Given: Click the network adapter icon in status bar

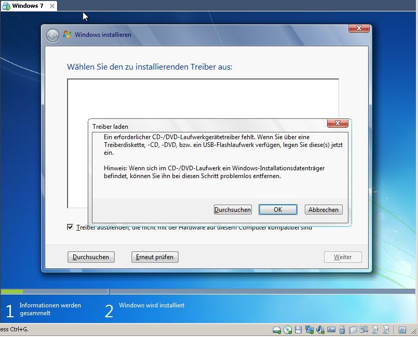Looking at the screenshot, I should coord(309,330).
